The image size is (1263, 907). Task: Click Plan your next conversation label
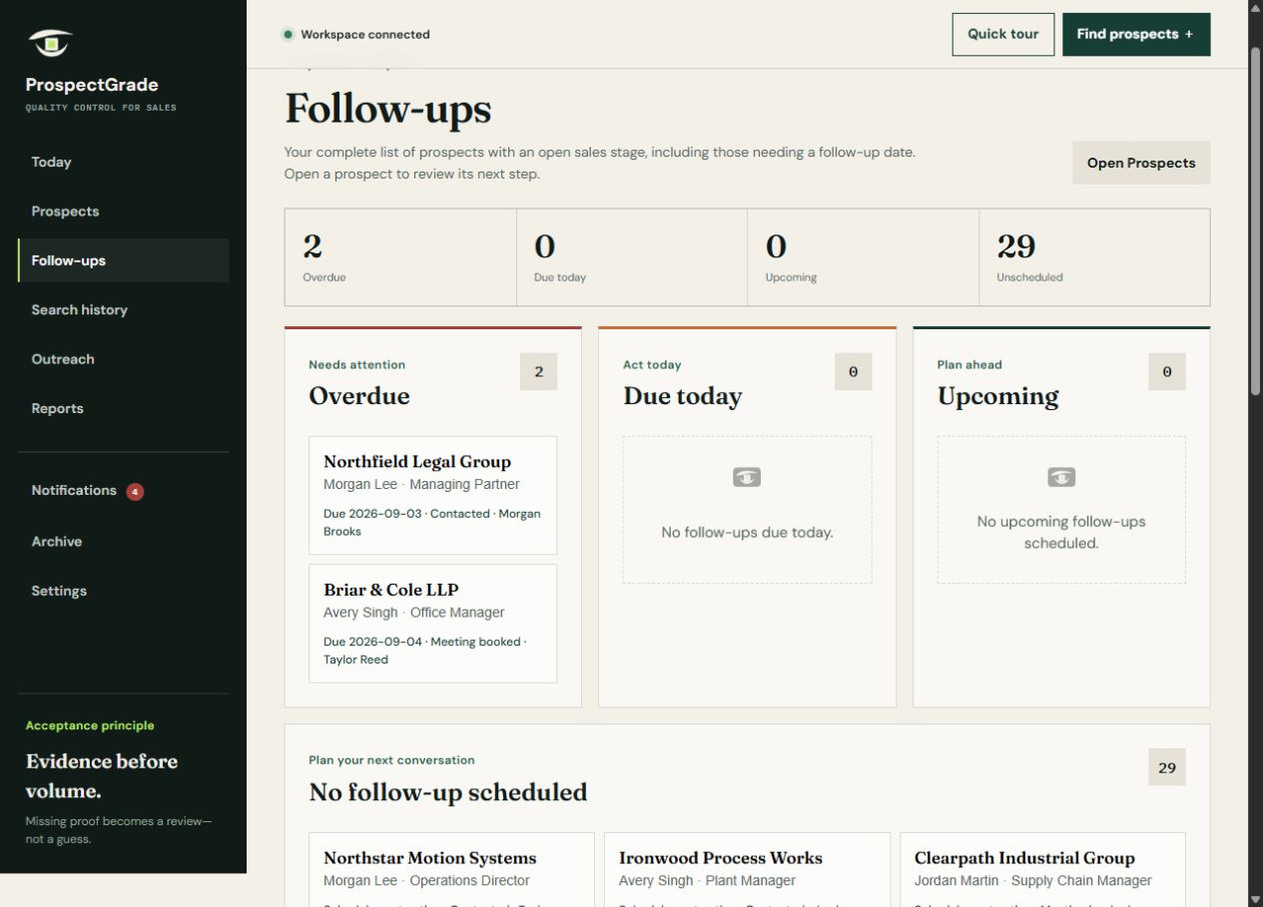391,760
